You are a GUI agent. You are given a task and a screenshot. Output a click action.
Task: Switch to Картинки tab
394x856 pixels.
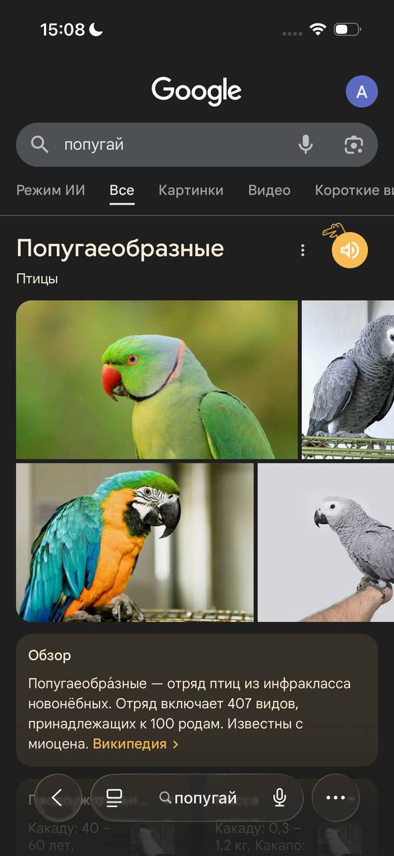tap(191, 190)
